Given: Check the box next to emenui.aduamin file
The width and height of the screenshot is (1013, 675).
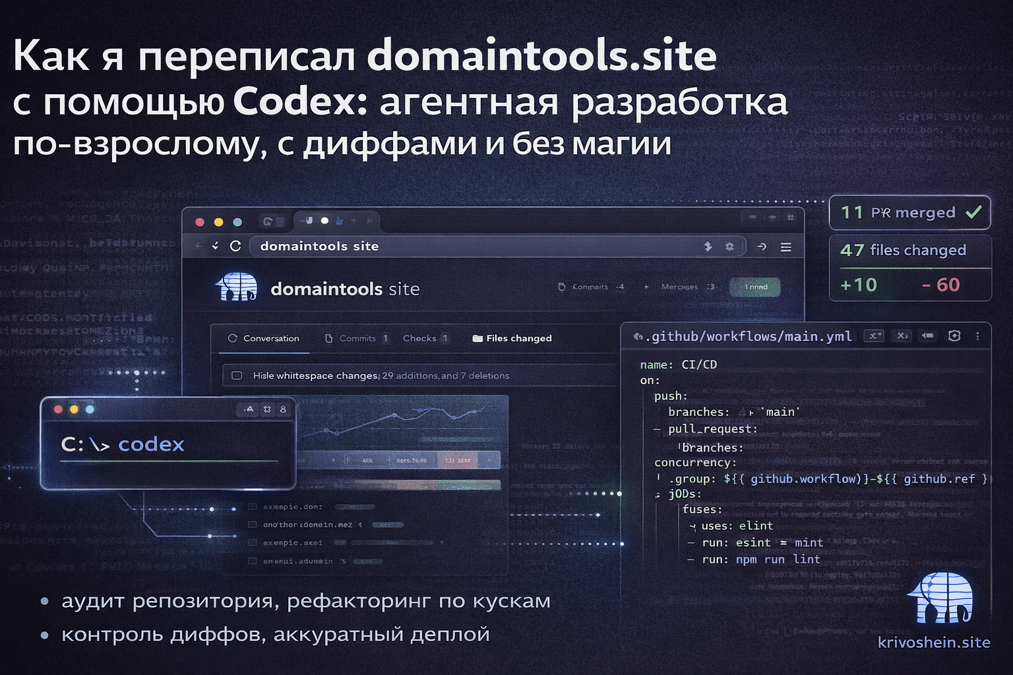Looking at the screenshot, I should [252, 561].
